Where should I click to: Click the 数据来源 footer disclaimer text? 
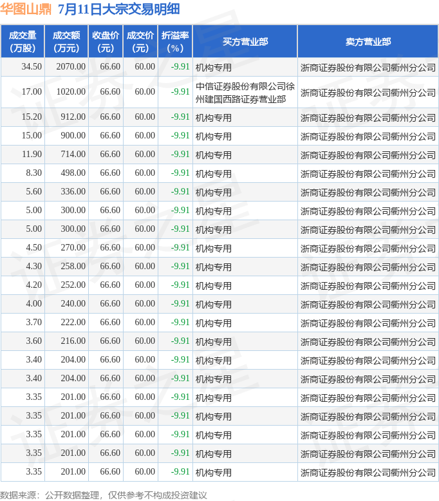104,495
